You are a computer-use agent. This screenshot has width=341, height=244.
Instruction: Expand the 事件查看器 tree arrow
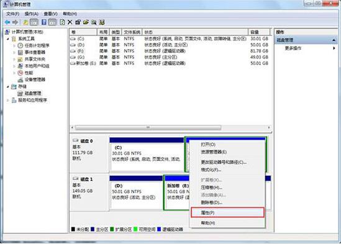14,52
